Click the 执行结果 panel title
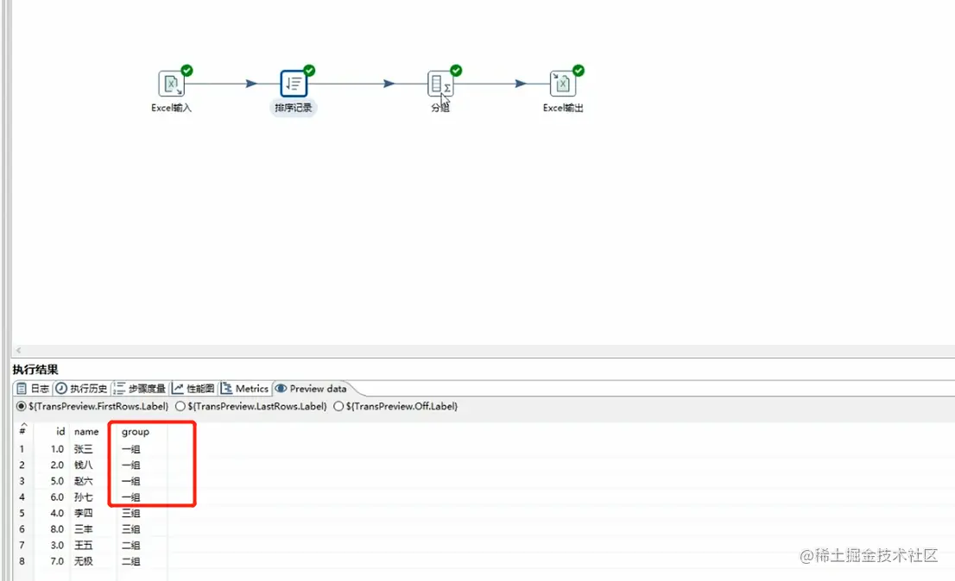 click(x=35, y=370)
